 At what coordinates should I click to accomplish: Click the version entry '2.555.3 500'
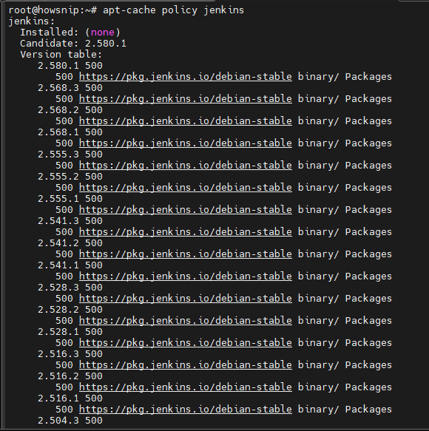[70, 155]
